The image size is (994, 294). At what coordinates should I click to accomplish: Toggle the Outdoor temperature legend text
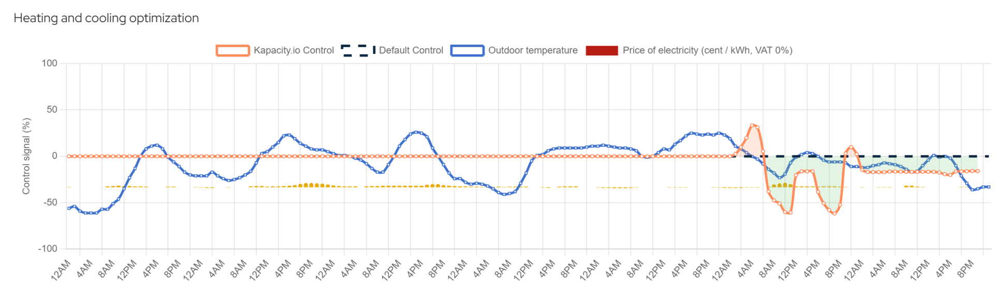[533, 50]
